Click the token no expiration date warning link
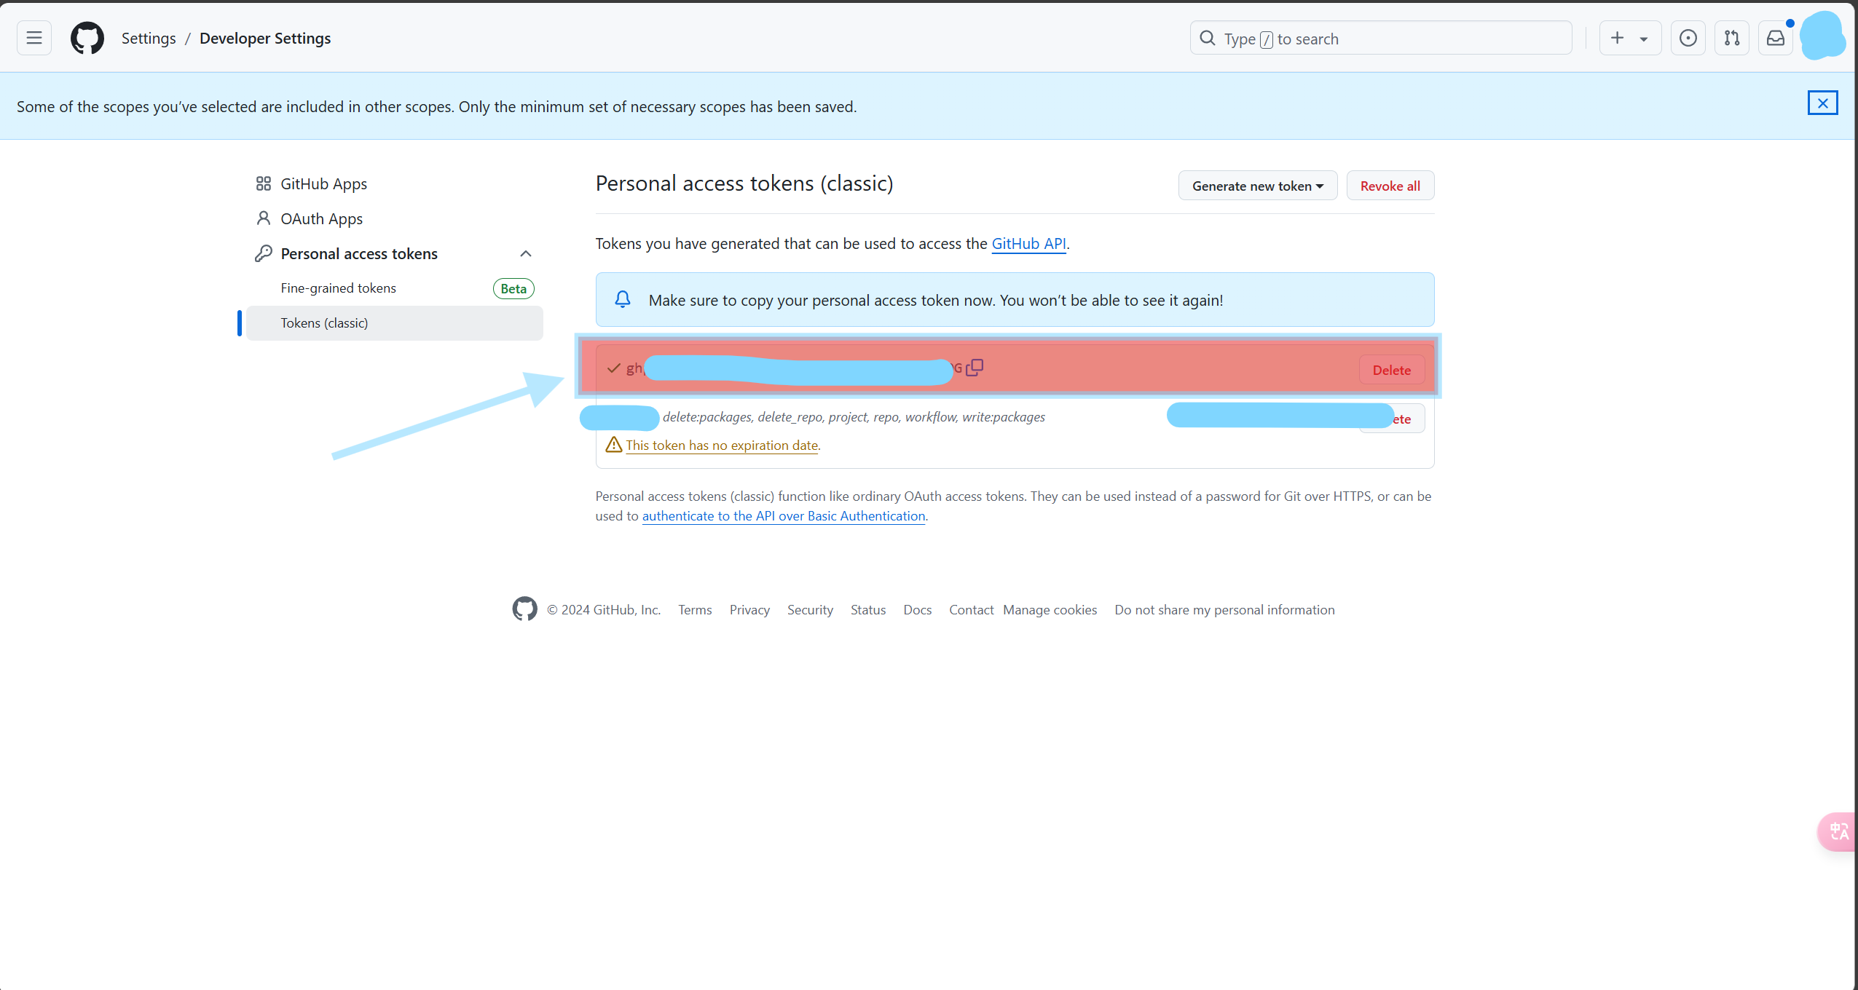The image size is (1858, 990). point(721,445)
